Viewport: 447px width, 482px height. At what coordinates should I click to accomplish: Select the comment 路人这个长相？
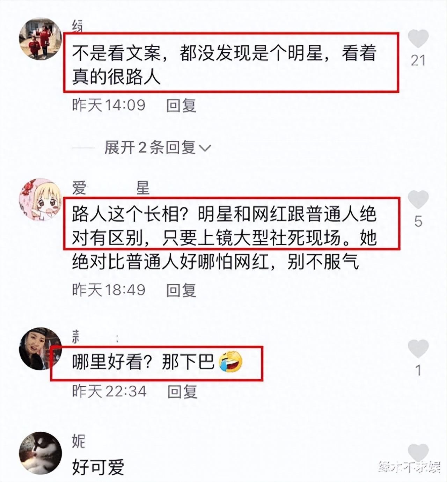tap(224, 238)
